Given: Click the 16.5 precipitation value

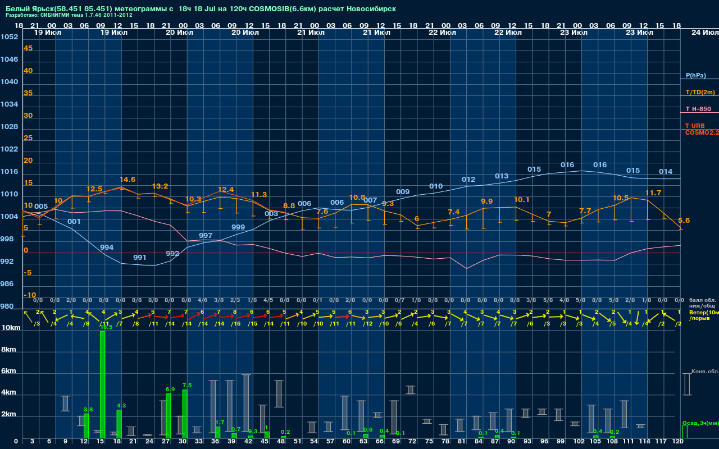Looking at the screenshot, I should click(x=107, y=327).
